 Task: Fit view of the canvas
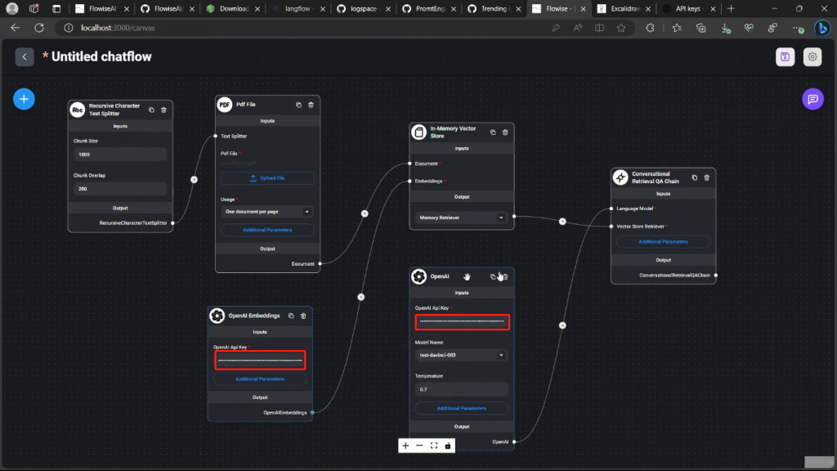click(x=434, y=446)
